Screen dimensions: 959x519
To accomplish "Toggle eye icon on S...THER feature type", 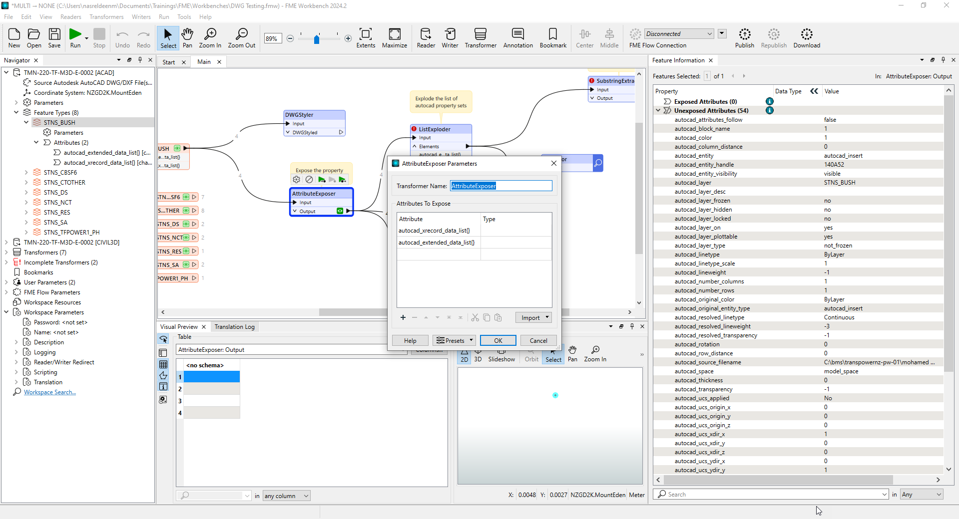I will coord(186,211).
